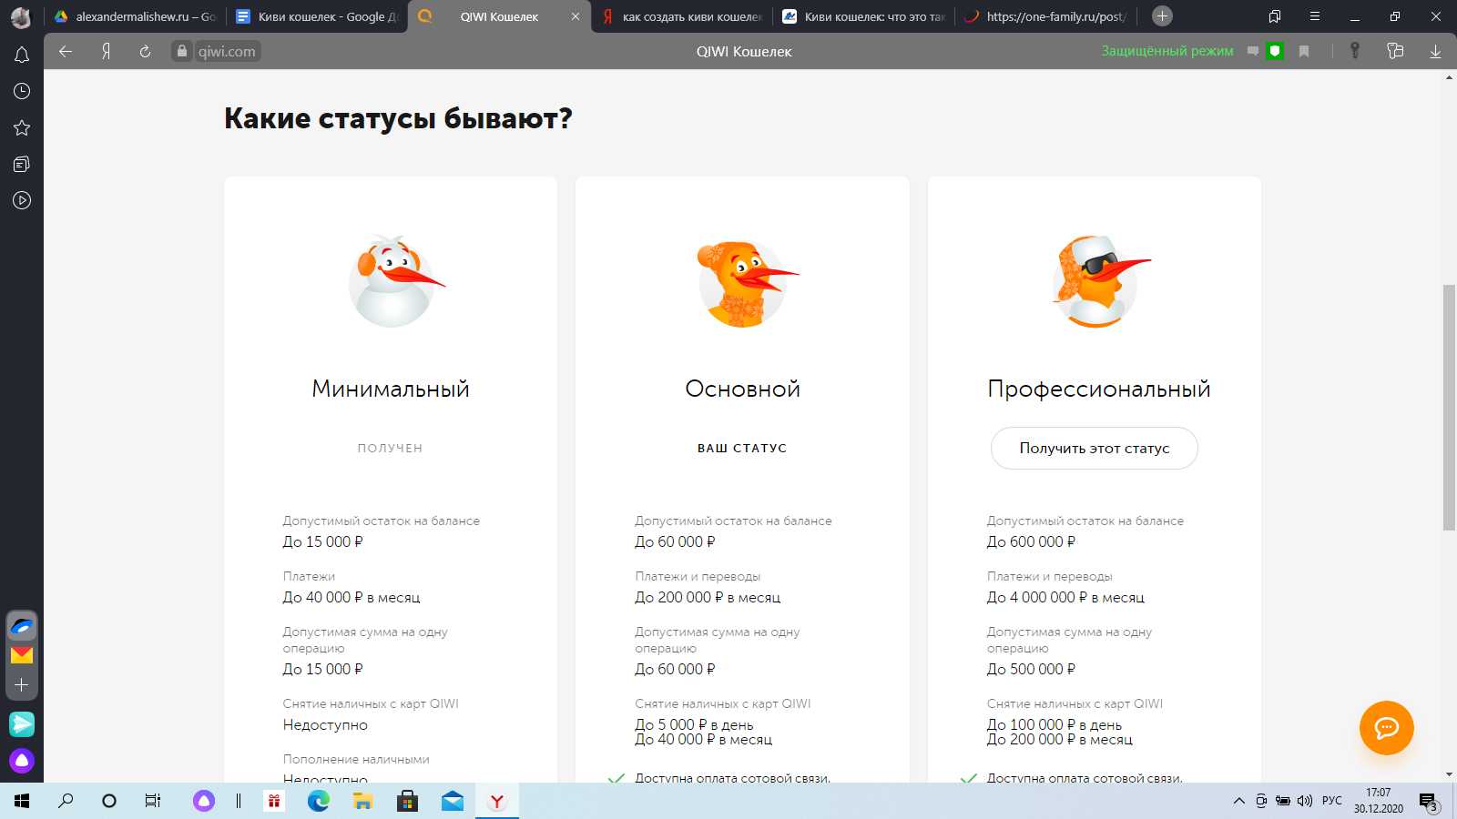Switch to the Киви кошелек Google Docs tab
The image size is (1457, 819).
317,16
